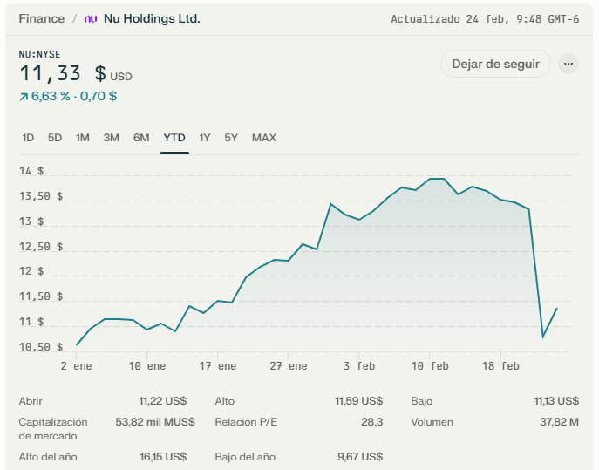Image resolution: width=599 pixels, height=470 pixels.
Task: Switch chart to 5Y range
Action: tap(231, 138)
